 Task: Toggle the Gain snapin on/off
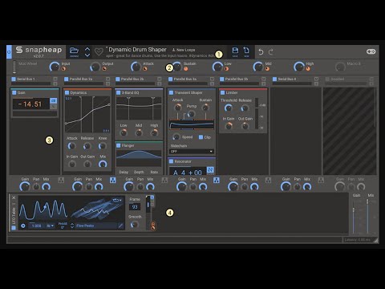pos(14,92)
